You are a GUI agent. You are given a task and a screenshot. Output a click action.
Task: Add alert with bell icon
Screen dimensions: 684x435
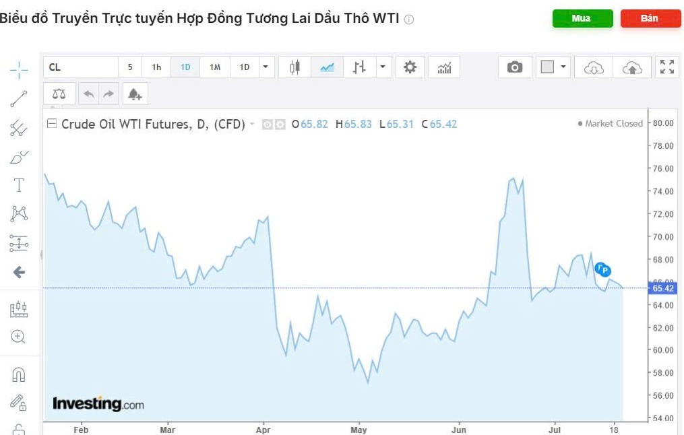tap(135, 94)
